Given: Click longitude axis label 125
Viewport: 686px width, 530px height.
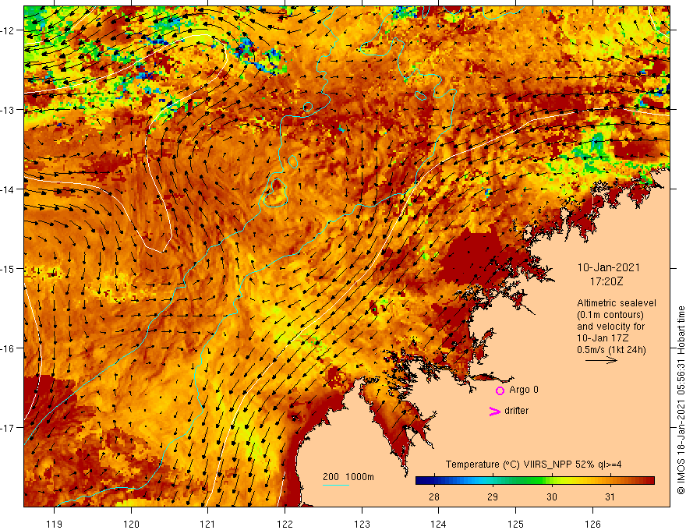Looking at the screenshot, I should 515,524.
